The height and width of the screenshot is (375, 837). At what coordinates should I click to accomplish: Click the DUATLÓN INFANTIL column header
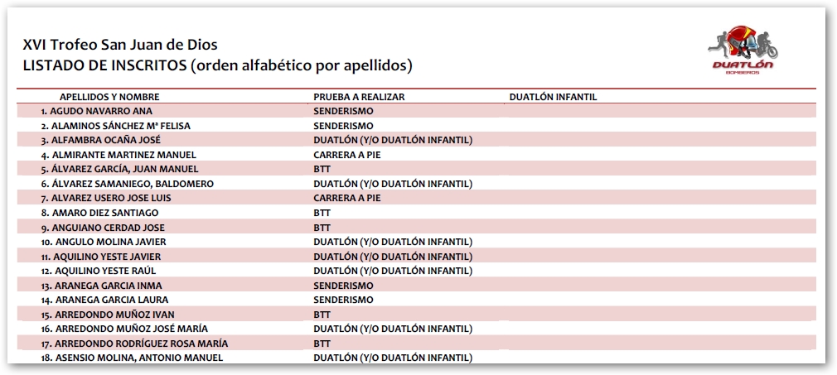[553, 97]
